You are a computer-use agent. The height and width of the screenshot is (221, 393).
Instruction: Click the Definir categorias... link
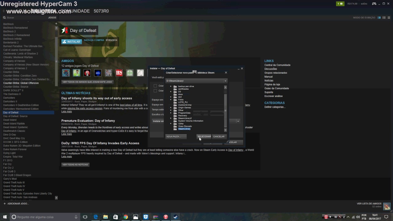click(x=275, y=107)
